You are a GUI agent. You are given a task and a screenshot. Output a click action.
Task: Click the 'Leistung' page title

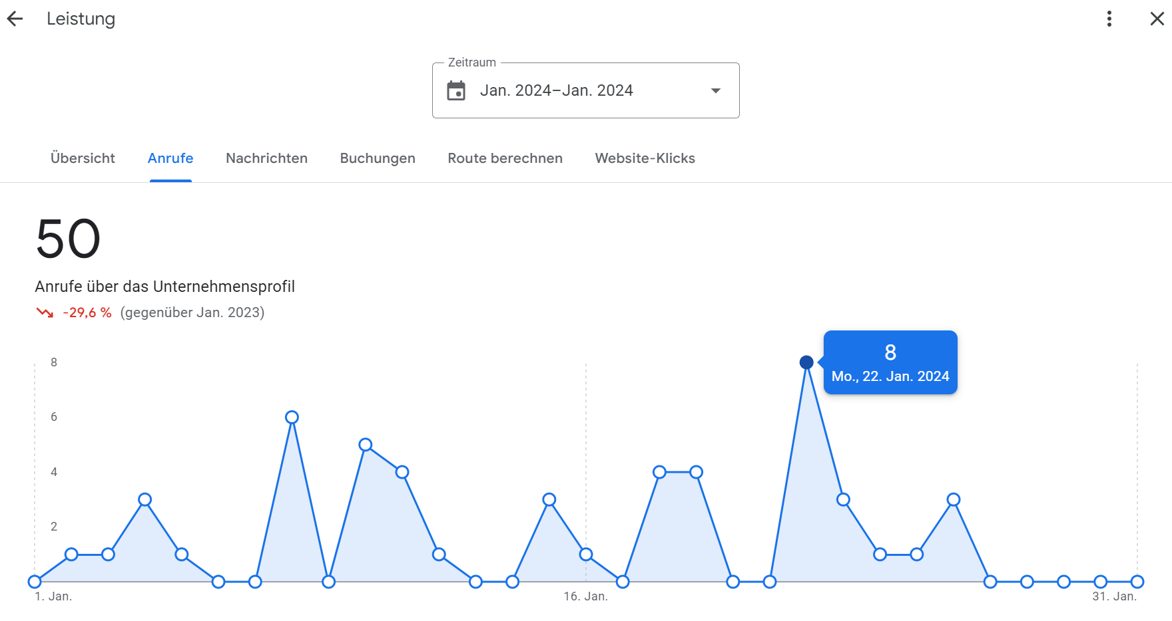pyautogui.click(x=81, y=19)
